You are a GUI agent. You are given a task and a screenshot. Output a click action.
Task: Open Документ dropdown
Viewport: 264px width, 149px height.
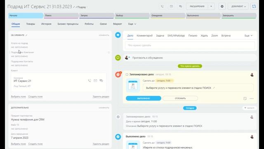point(238,7)
